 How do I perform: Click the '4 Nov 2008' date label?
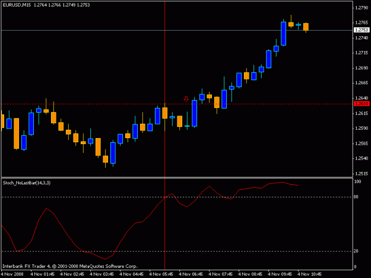click(12, 274)
